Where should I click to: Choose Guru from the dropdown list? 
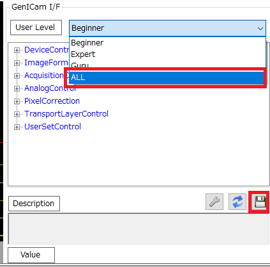167,65
